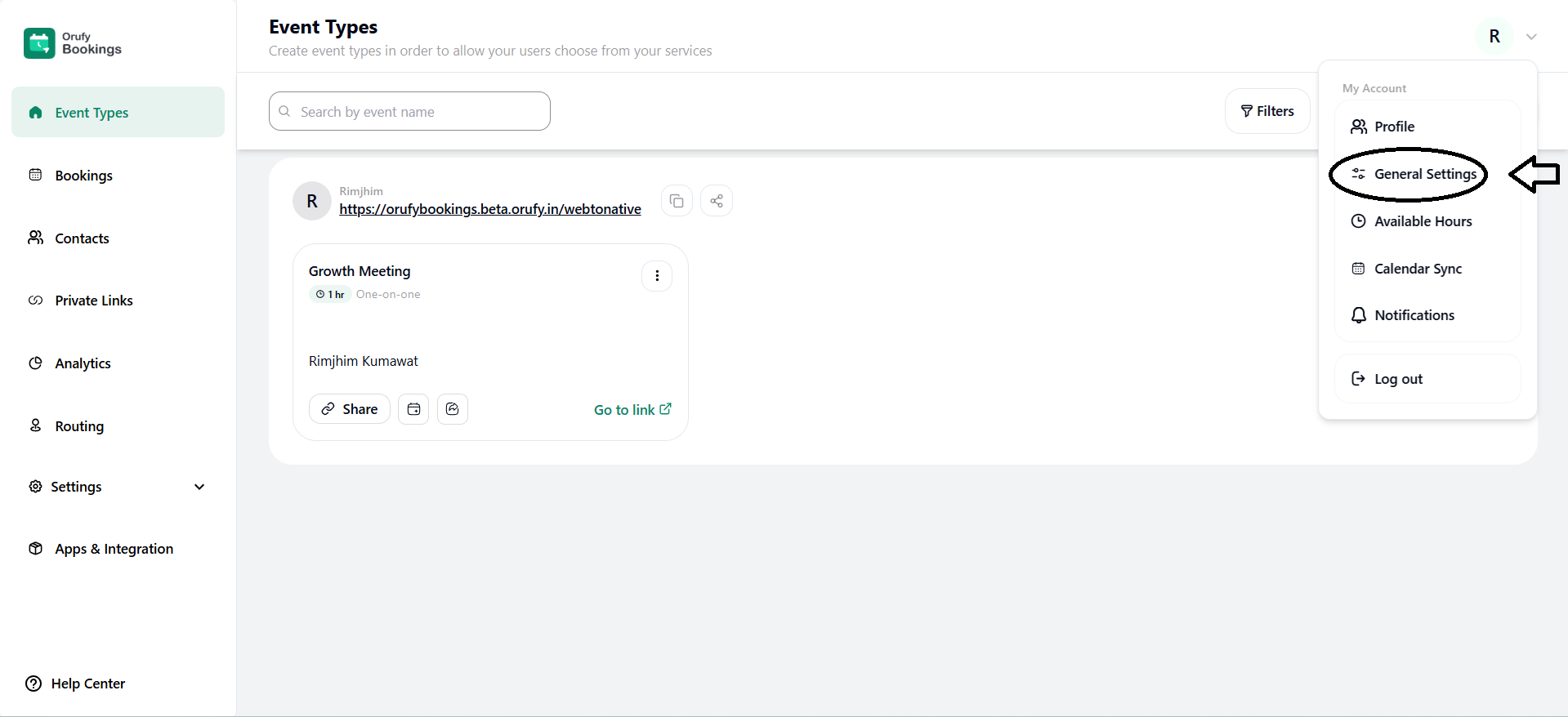
Task: Open Profile from My Account menu
Action: point(1393,127)
